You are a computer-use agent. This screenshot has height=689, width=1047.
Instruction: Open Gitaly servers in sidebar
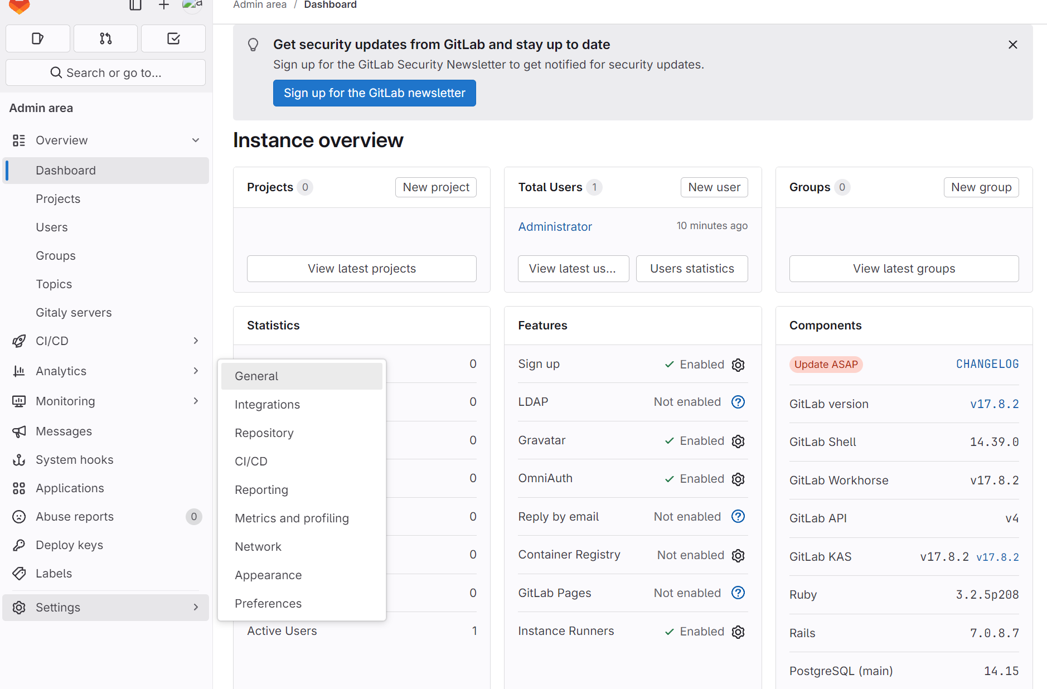[x=106, y=313]
